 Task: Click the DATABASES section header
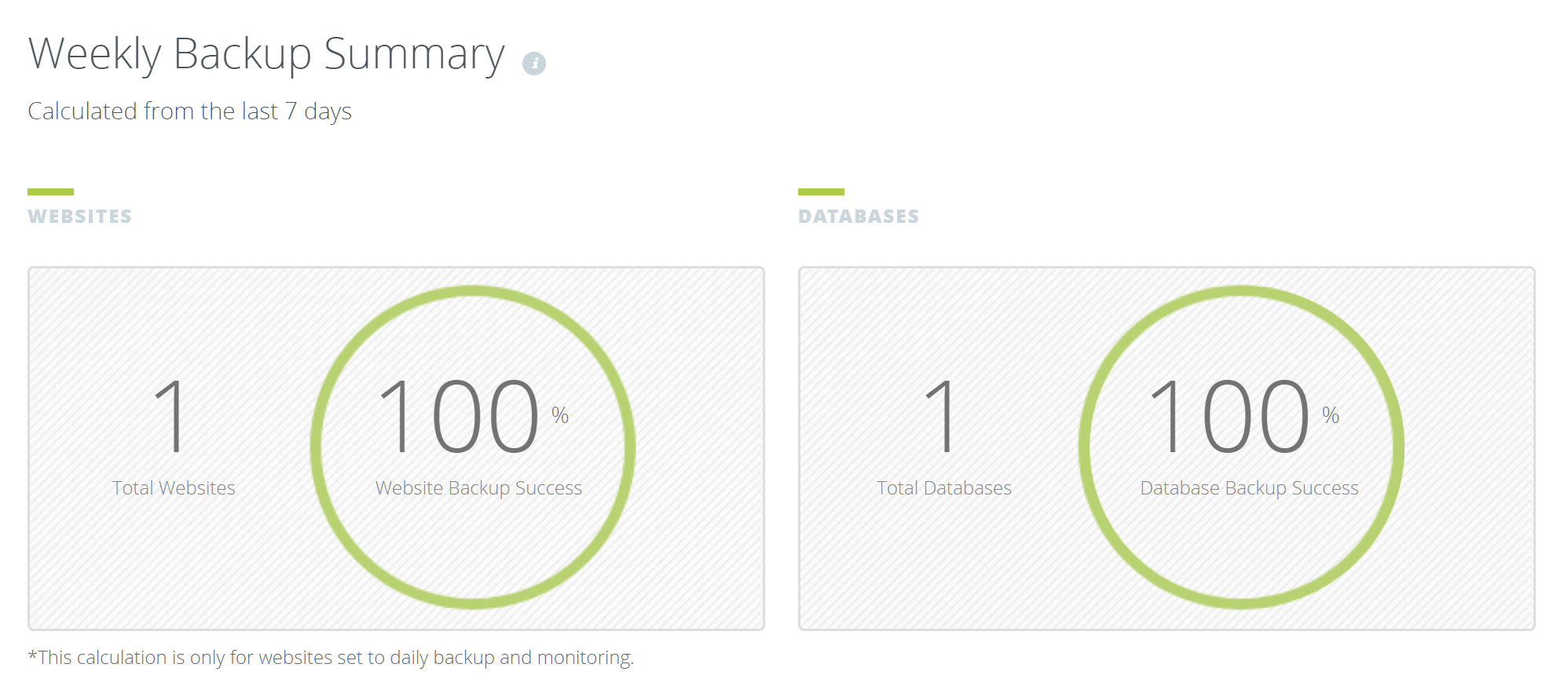pyautogui.click(x=859, y=217)
